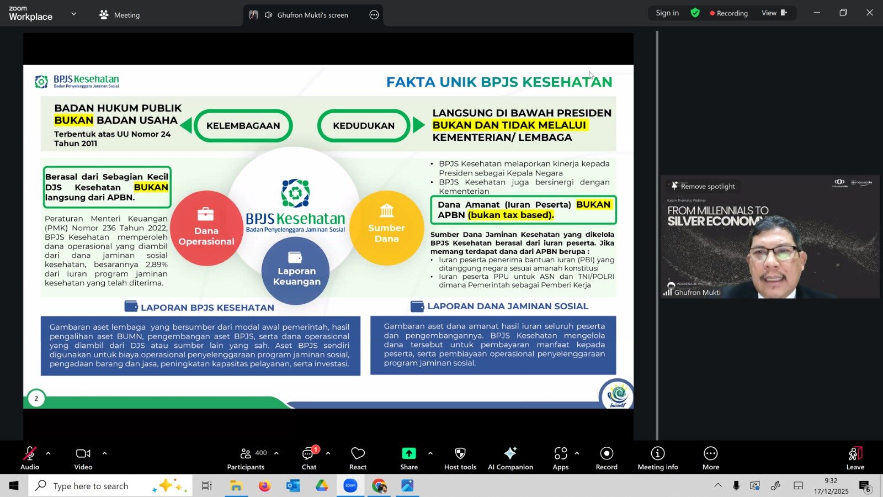The height and width of the screenshot is (497, 883).
Task: Expand audio options arrow
Action: pos(49,453)
